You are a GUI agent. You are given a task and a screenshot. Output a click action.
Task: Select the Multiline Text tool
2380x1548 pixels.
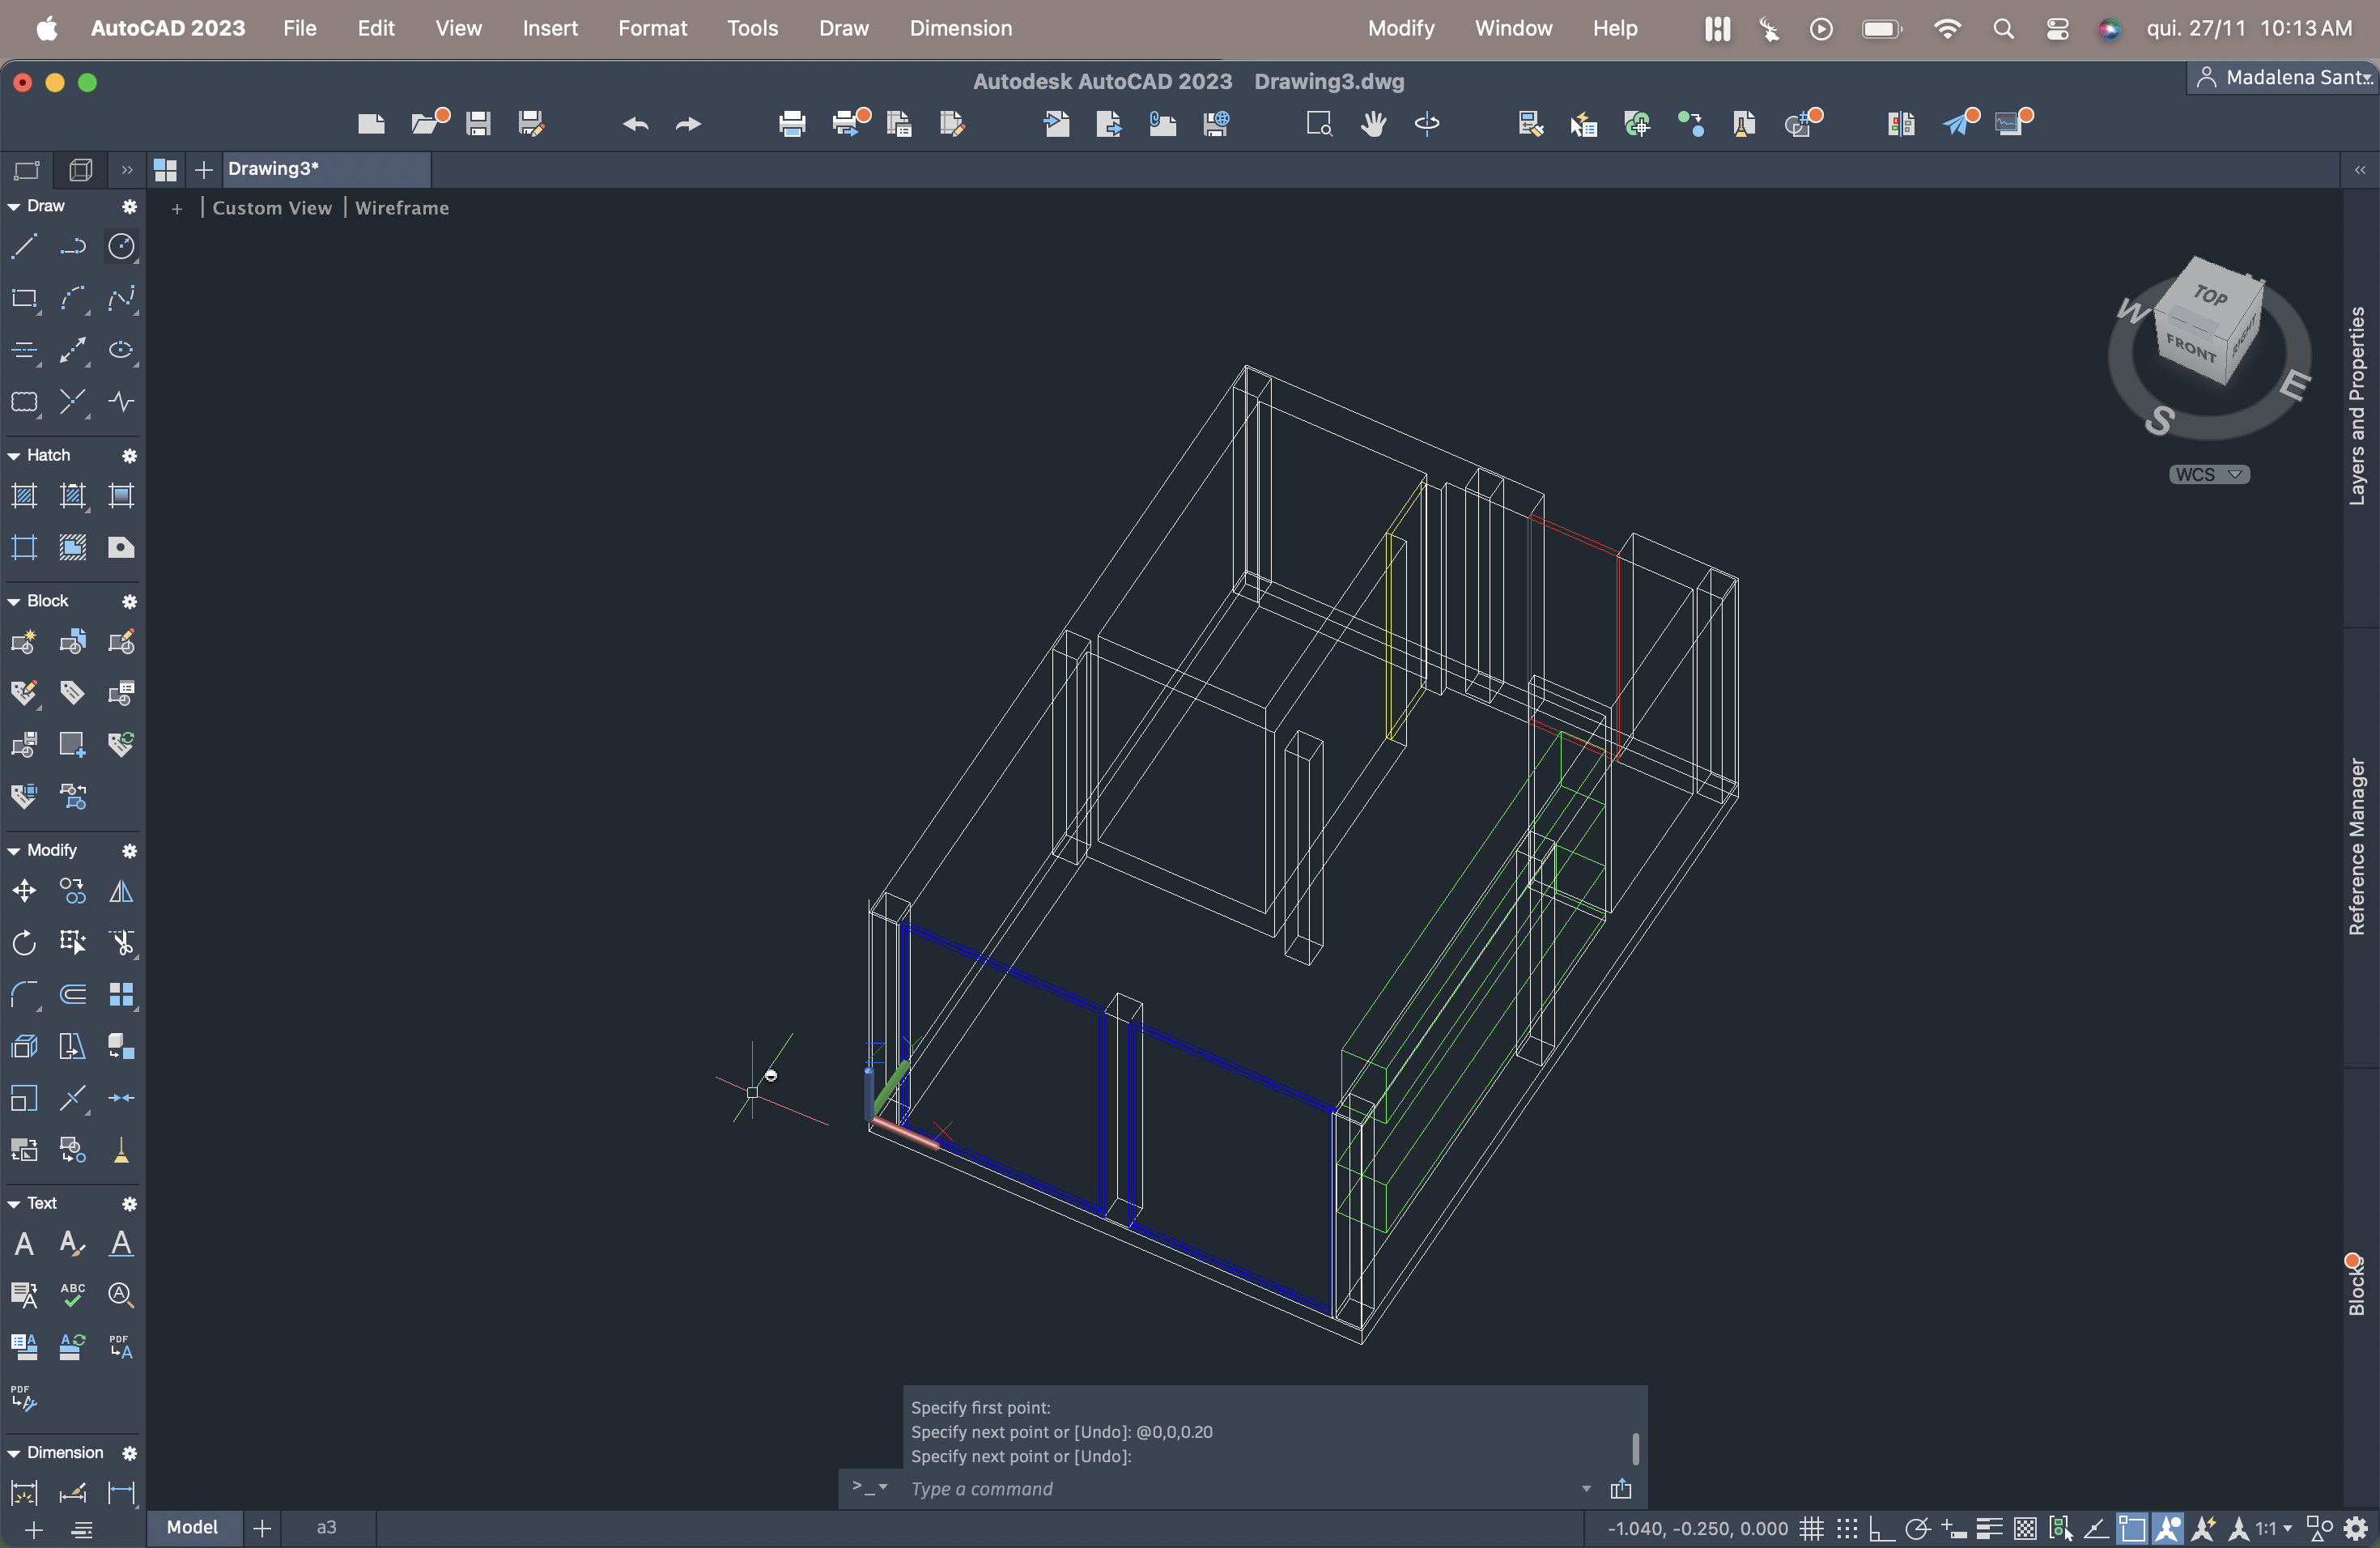[x=24, y=1244]
